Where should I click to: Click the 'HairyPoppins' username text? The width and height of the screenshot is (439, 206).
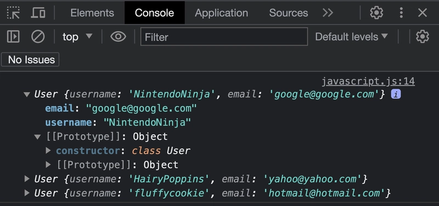click(x=169, y=179)
